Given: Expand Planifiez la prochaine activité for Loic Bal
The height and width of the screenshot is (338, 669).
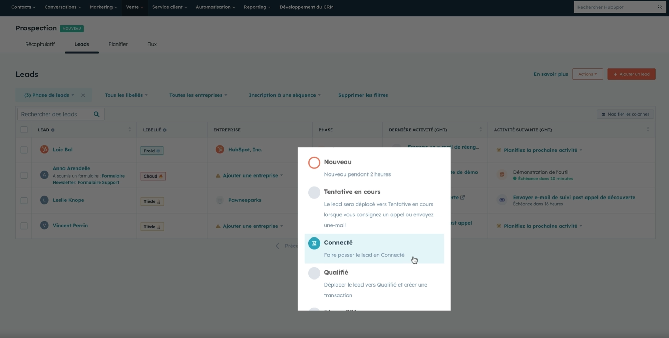Looking at the screenshot, I should point(543,150).
